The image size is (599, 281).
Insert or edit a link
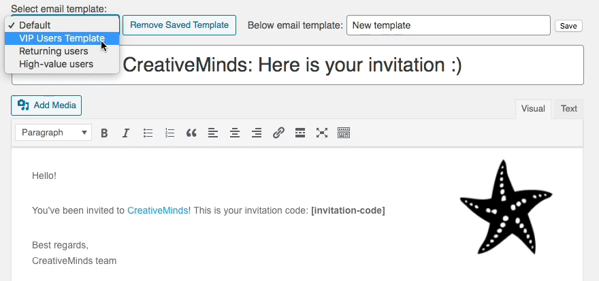pyautogui.click(x=278, y=133)
